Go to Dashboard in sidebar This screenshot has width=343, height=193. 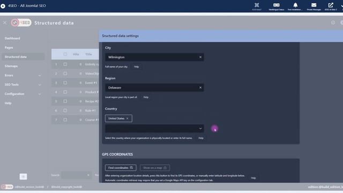click(12, 38)
